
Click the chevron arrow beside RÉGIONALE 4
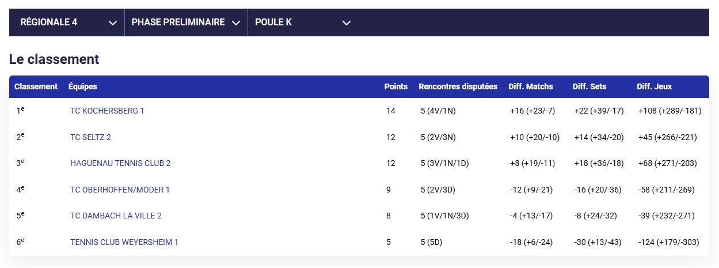coord(112,23)
